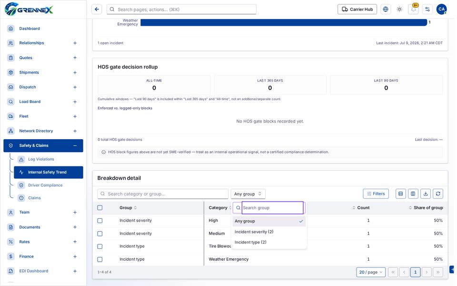The width and height of the screenshot is (457, 286).
Task: Sort by Share of group column
Action: tap(426, 208)
